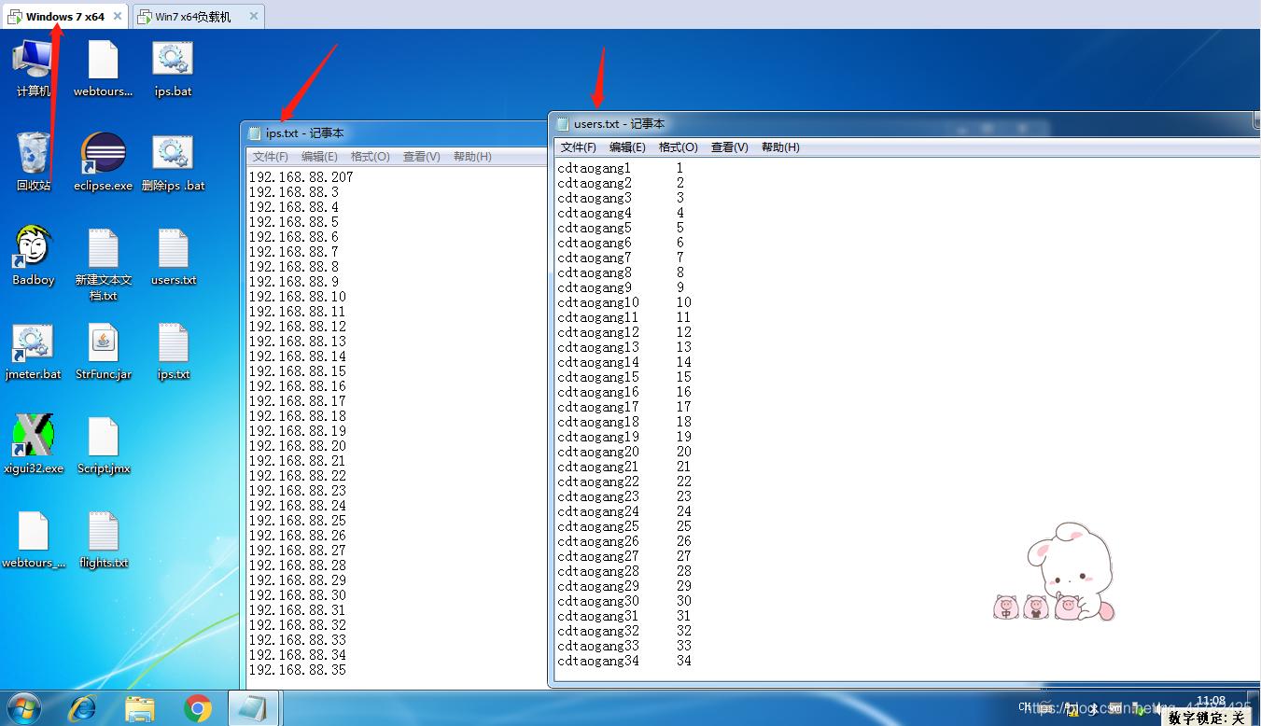Open File Explorer from taskbar
Screen dimensions: 1261x726
[140, 709]
